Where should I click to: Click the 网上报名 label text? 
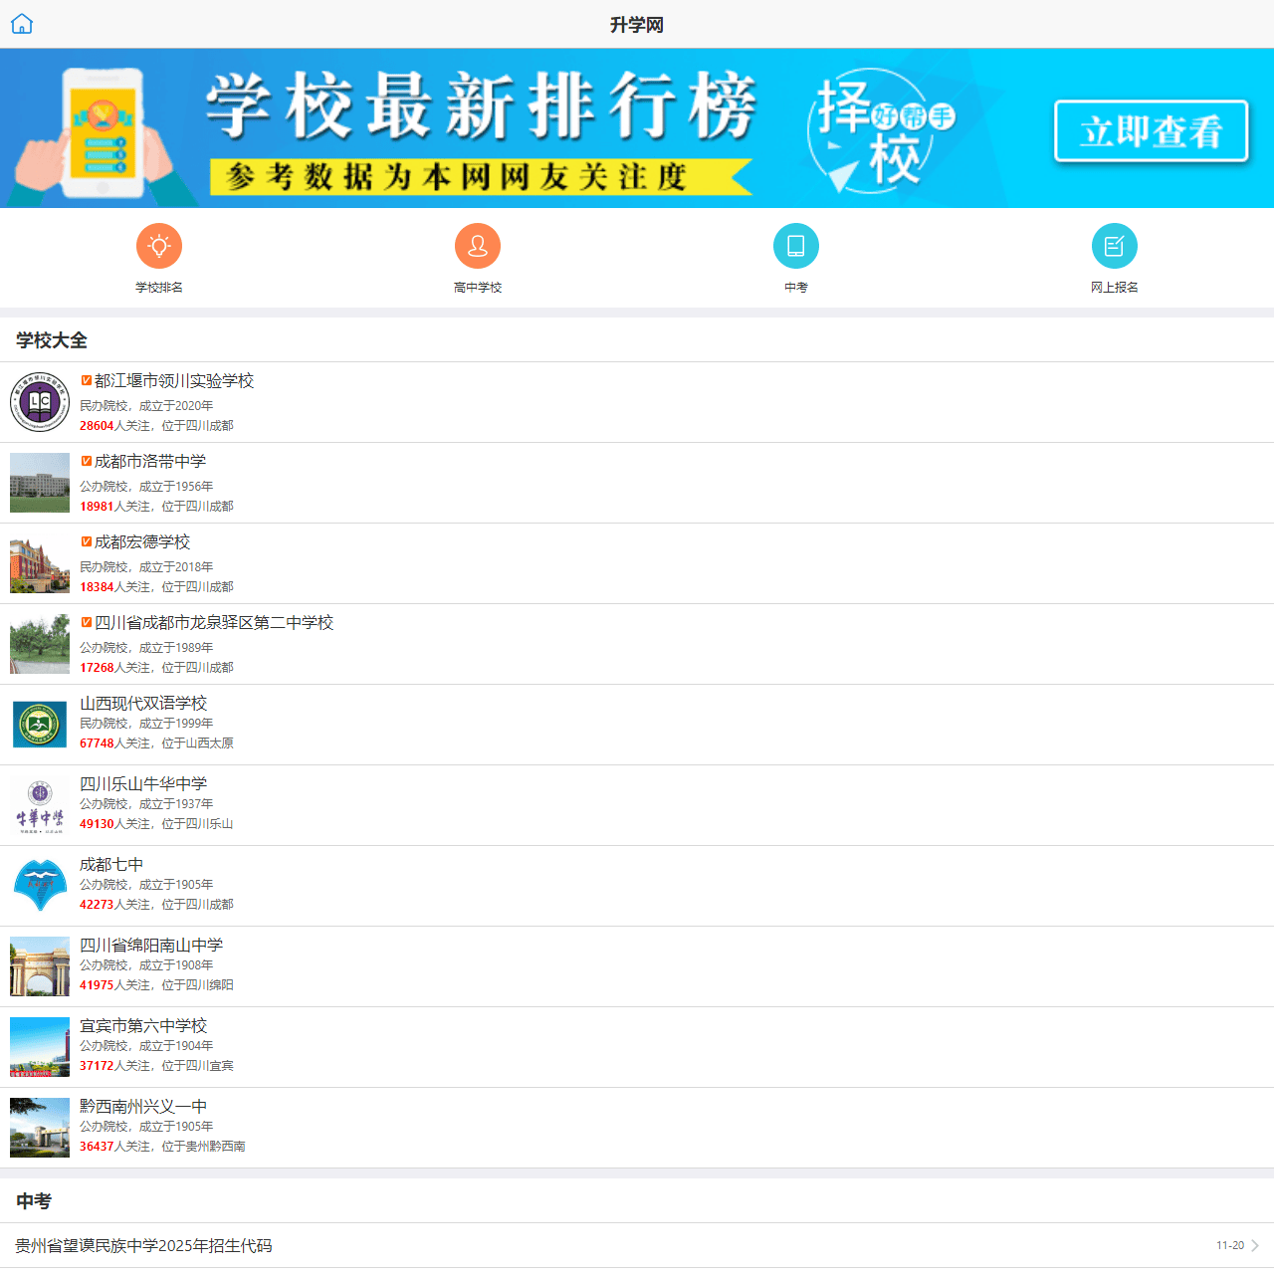(1115, 288)
